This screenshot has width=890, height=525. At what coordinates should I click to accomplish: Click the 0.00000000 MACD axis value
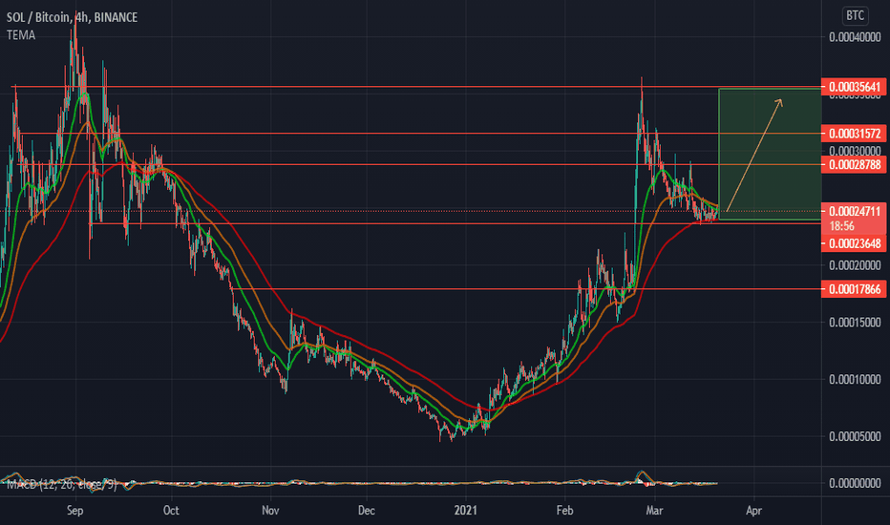(855, 484)
